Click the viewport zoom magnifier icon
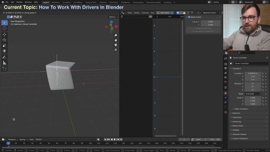This screenshot has width=270, height=152. pos(116,35)
